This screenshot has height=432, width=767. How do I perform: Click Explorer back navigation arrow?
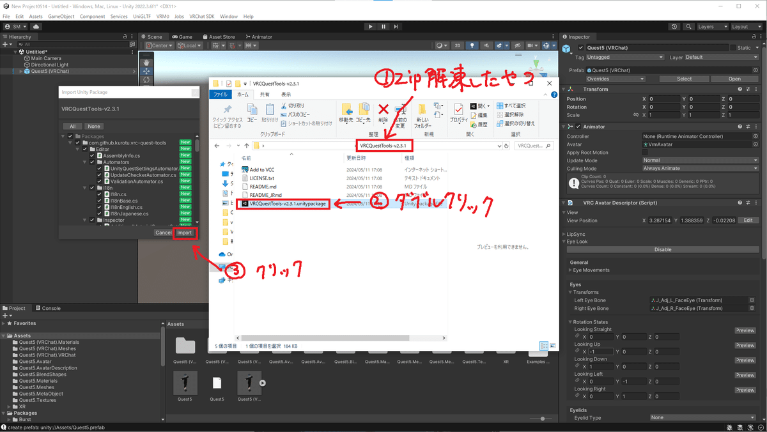pyautogui.click(x=217, y=146)
